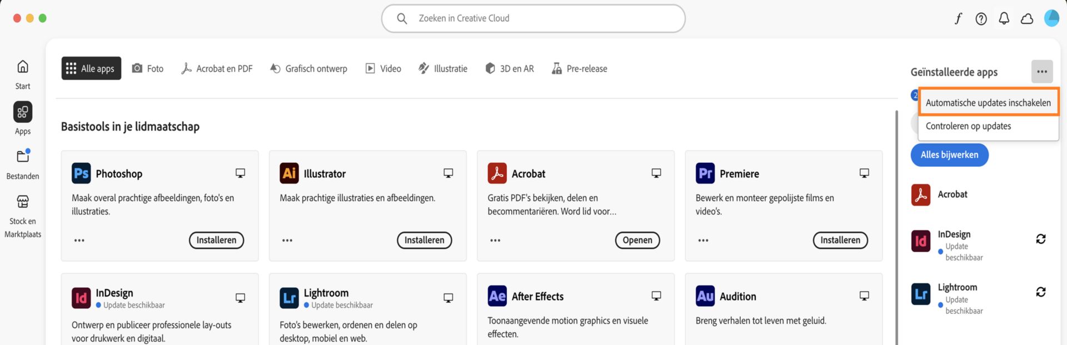Viewport: 1067px width, 345px height.
Task: Click the desktop icon on After Effects card
Action: 656,296
